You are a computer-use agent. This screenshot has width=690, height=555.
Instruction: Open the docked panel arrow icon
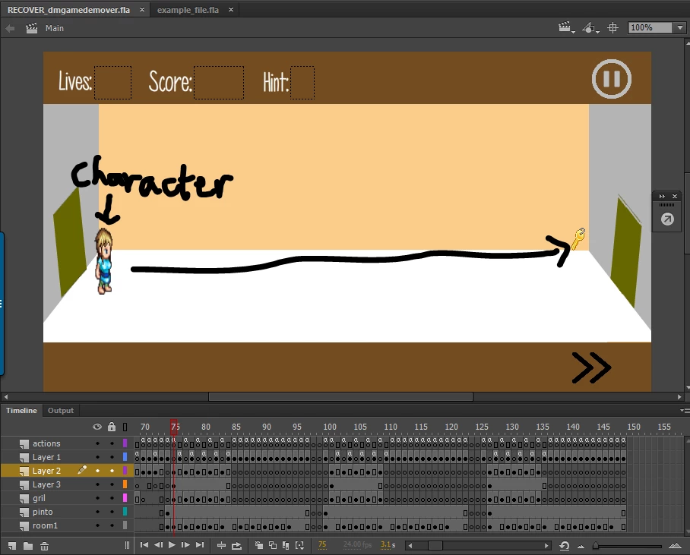(x=667, y=219)
